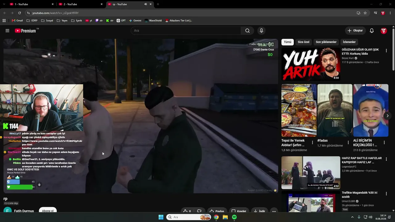
Task: Reload the page in Chrome
Action: [19, 13]
